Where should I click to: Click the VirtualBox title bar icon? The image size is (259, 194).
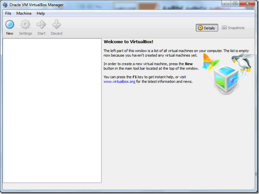coord(5,5)
